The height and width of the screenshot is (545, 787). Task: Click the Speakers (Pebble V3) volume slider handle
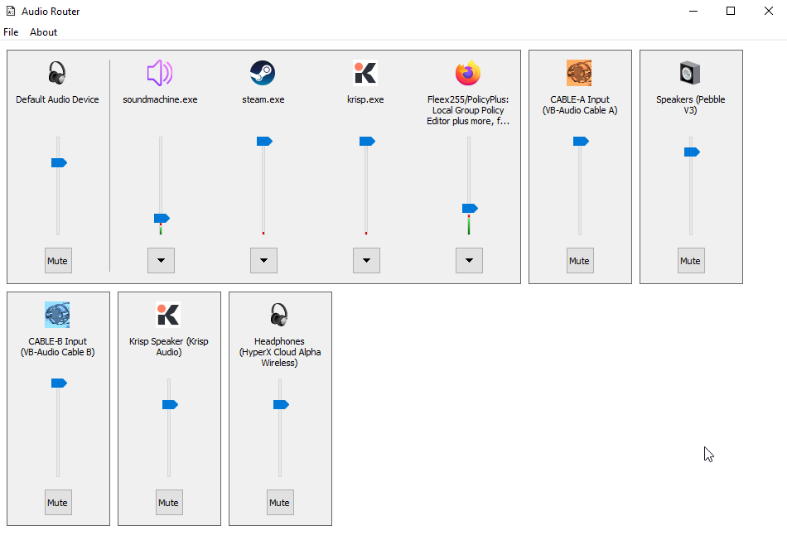click(x=692, y=152)
